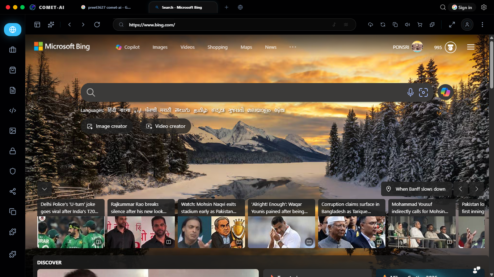Show previous Bing background image

pos(461,189)
